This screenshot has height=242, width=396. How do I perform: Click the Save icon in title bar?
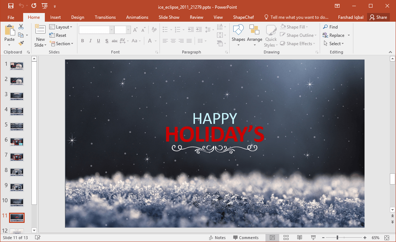click(10, 6)
